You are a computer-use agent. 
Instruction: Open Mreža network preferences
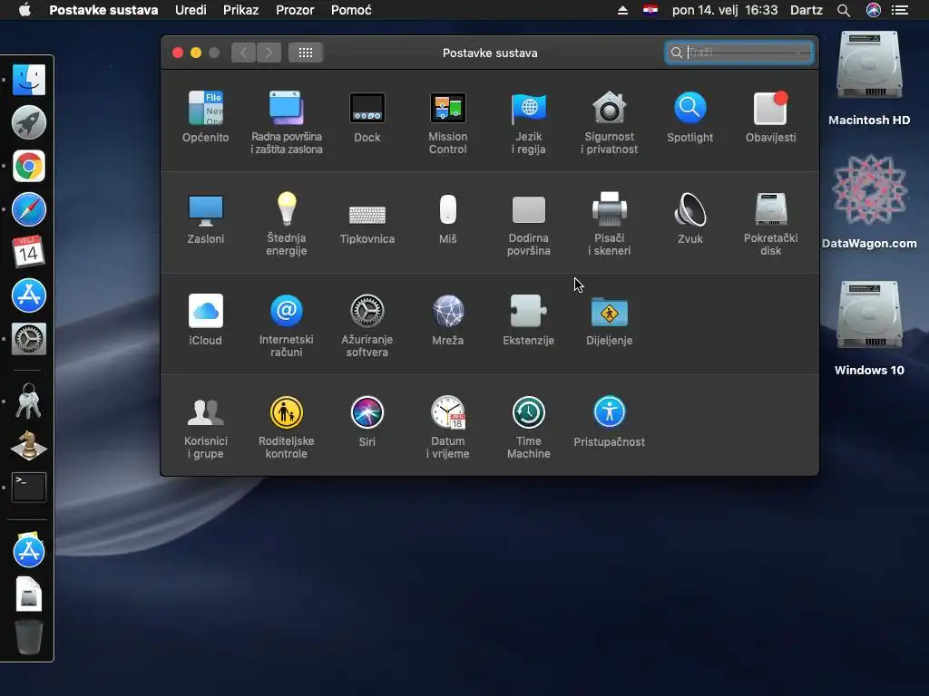click(448, 320)
